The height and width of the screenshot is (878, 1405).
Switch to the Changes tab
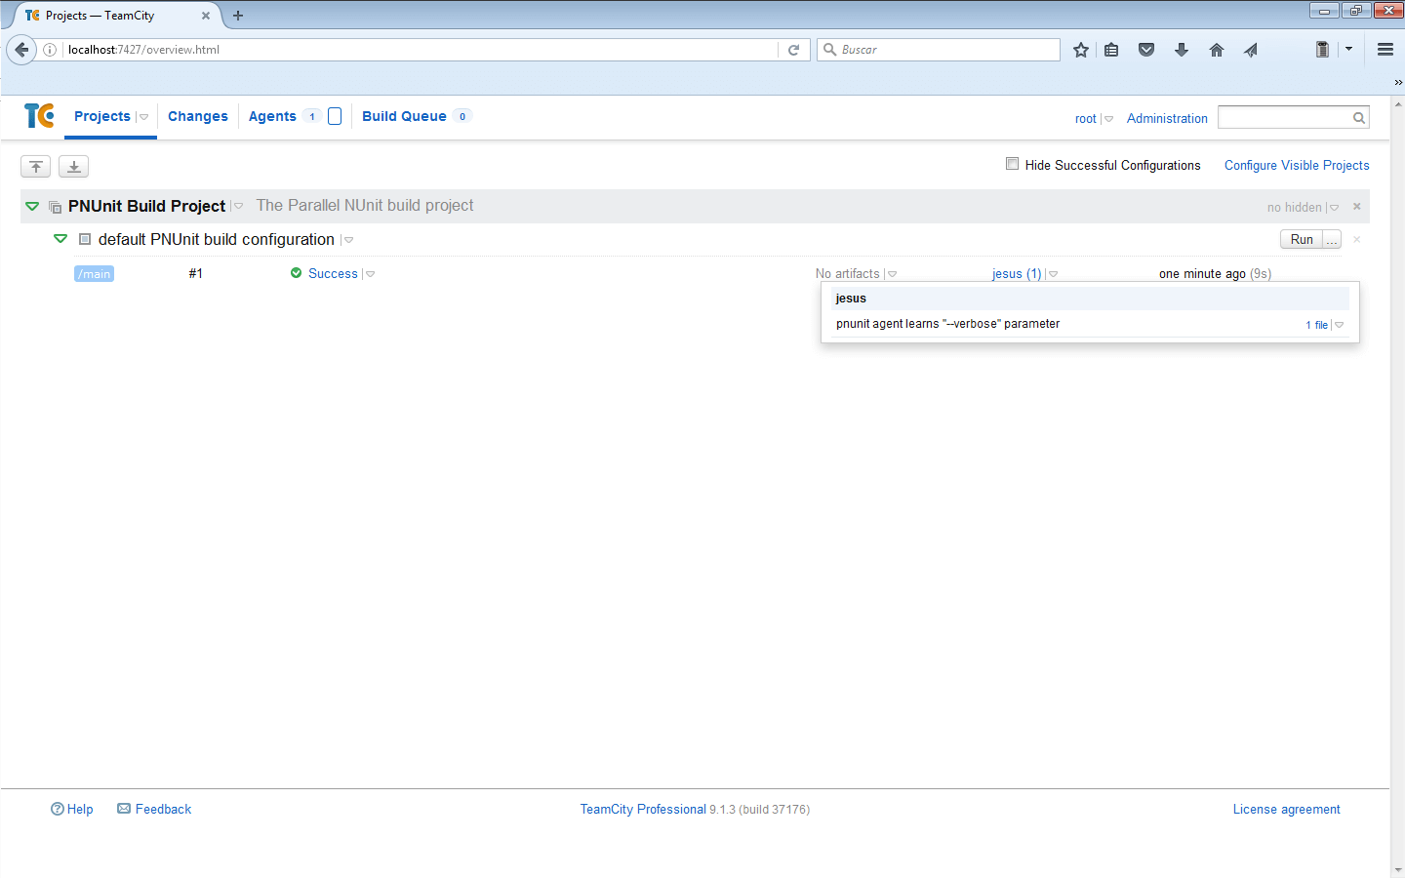pyautogui.click(x=198, y=116)
